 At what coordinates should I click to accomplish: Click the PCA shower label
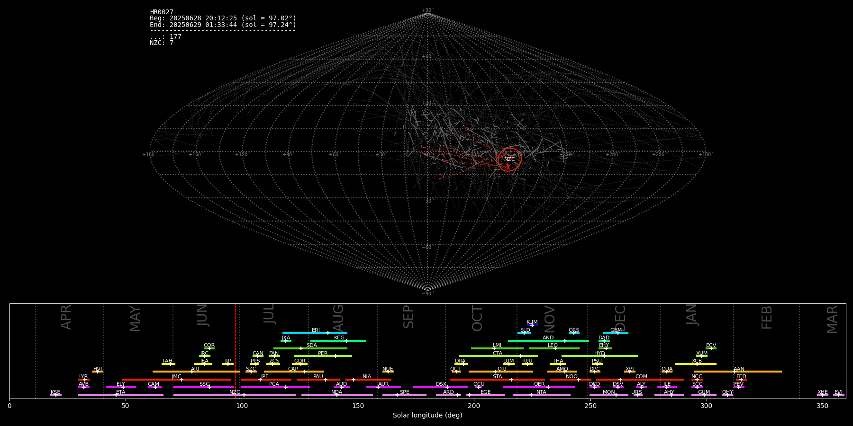(x=274, y=384)
